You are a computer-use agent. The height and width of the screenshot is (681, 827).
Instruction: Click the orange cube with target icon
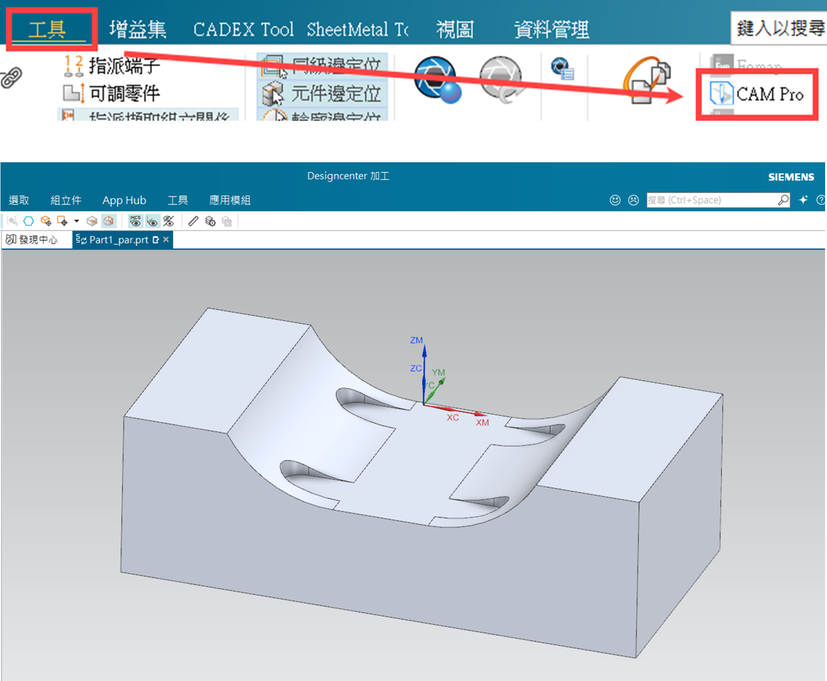tap(46, 221)
